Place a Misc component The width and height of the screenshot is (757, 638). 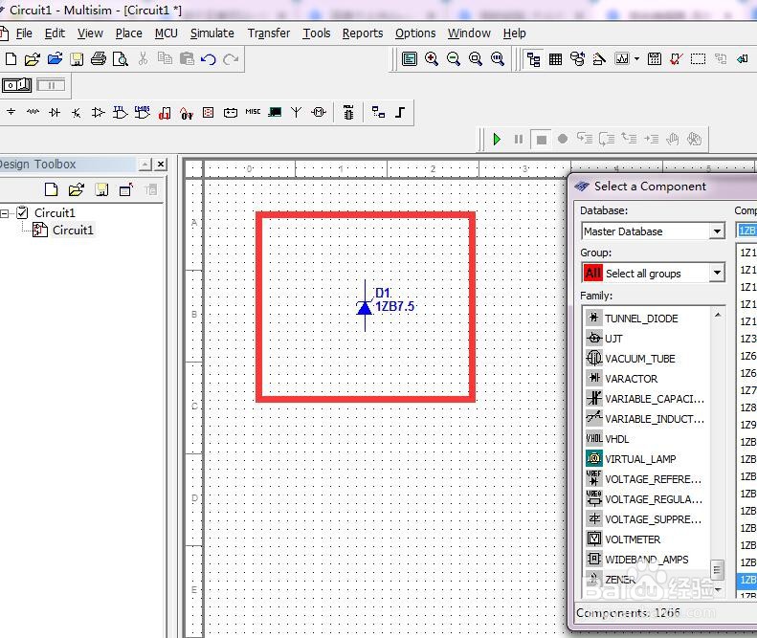[x=253, y=112]
